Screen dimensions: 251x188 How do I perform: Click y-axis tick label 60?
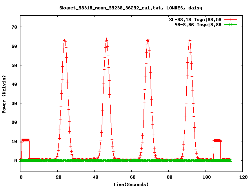(x=14, y=46)
